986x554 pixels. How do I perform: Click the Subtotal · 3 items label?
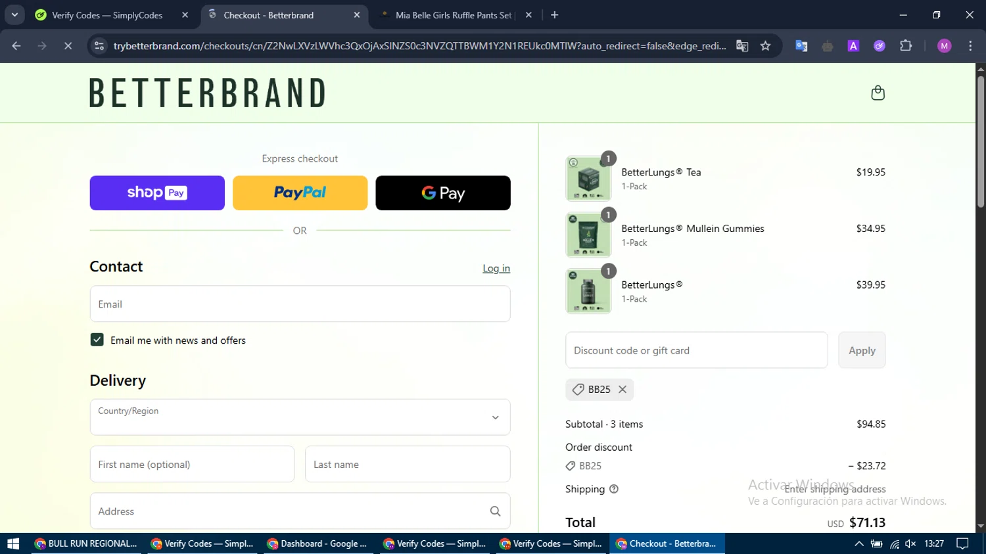tap(604, 424)
